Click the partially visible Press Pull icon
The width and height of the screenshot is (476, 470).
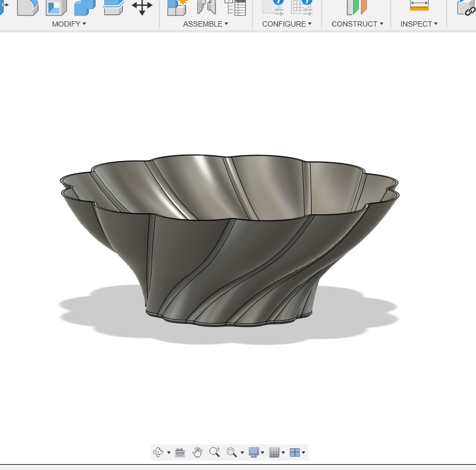click(x=4, y=7)
